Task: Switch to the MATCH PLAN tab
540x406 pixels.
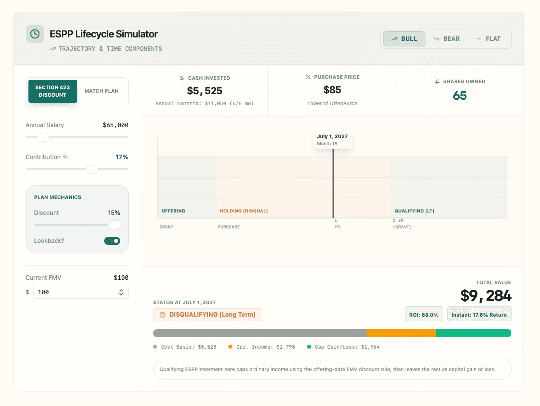Action: tap(103, 91)
